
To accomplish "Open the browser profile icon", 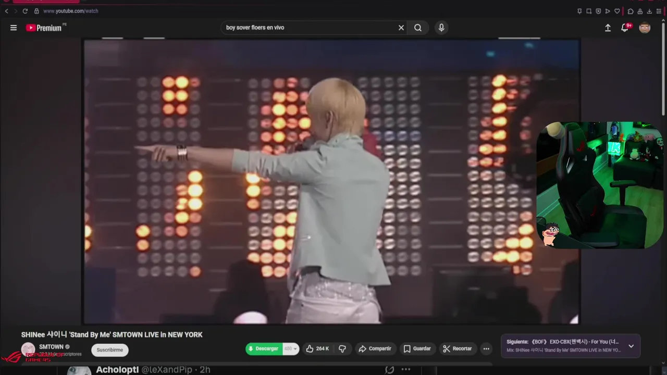I will 640,11.
